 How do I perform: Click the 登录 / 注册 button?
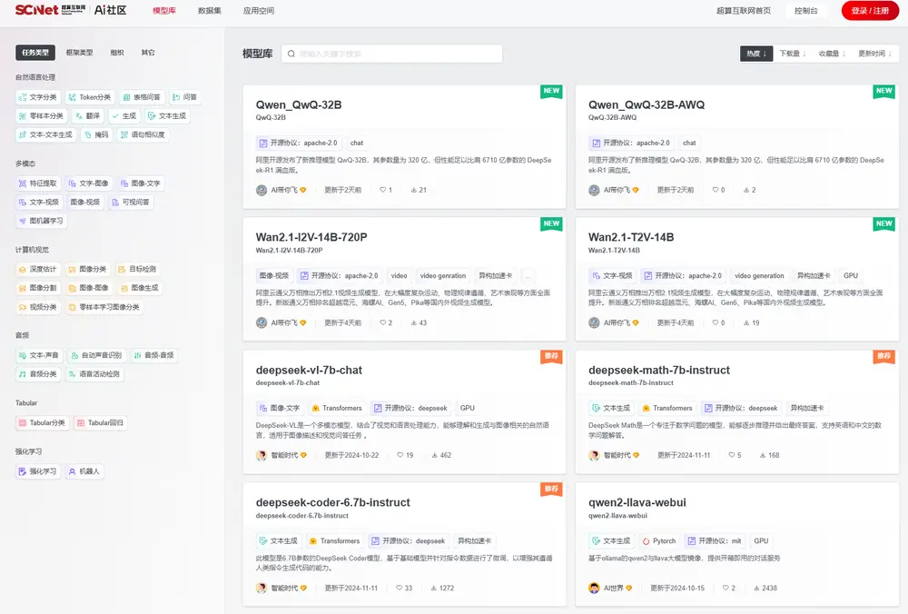pos(869,11)
